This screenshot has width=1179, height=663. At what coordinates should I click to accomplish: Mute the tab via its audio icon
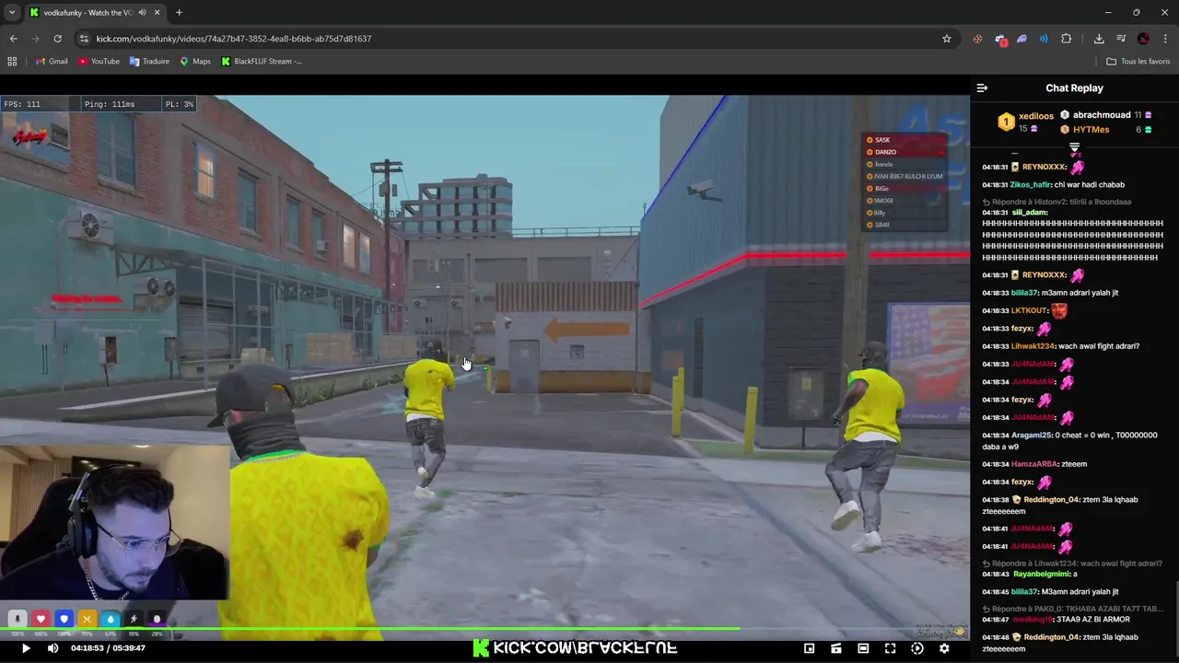[142, 13]
